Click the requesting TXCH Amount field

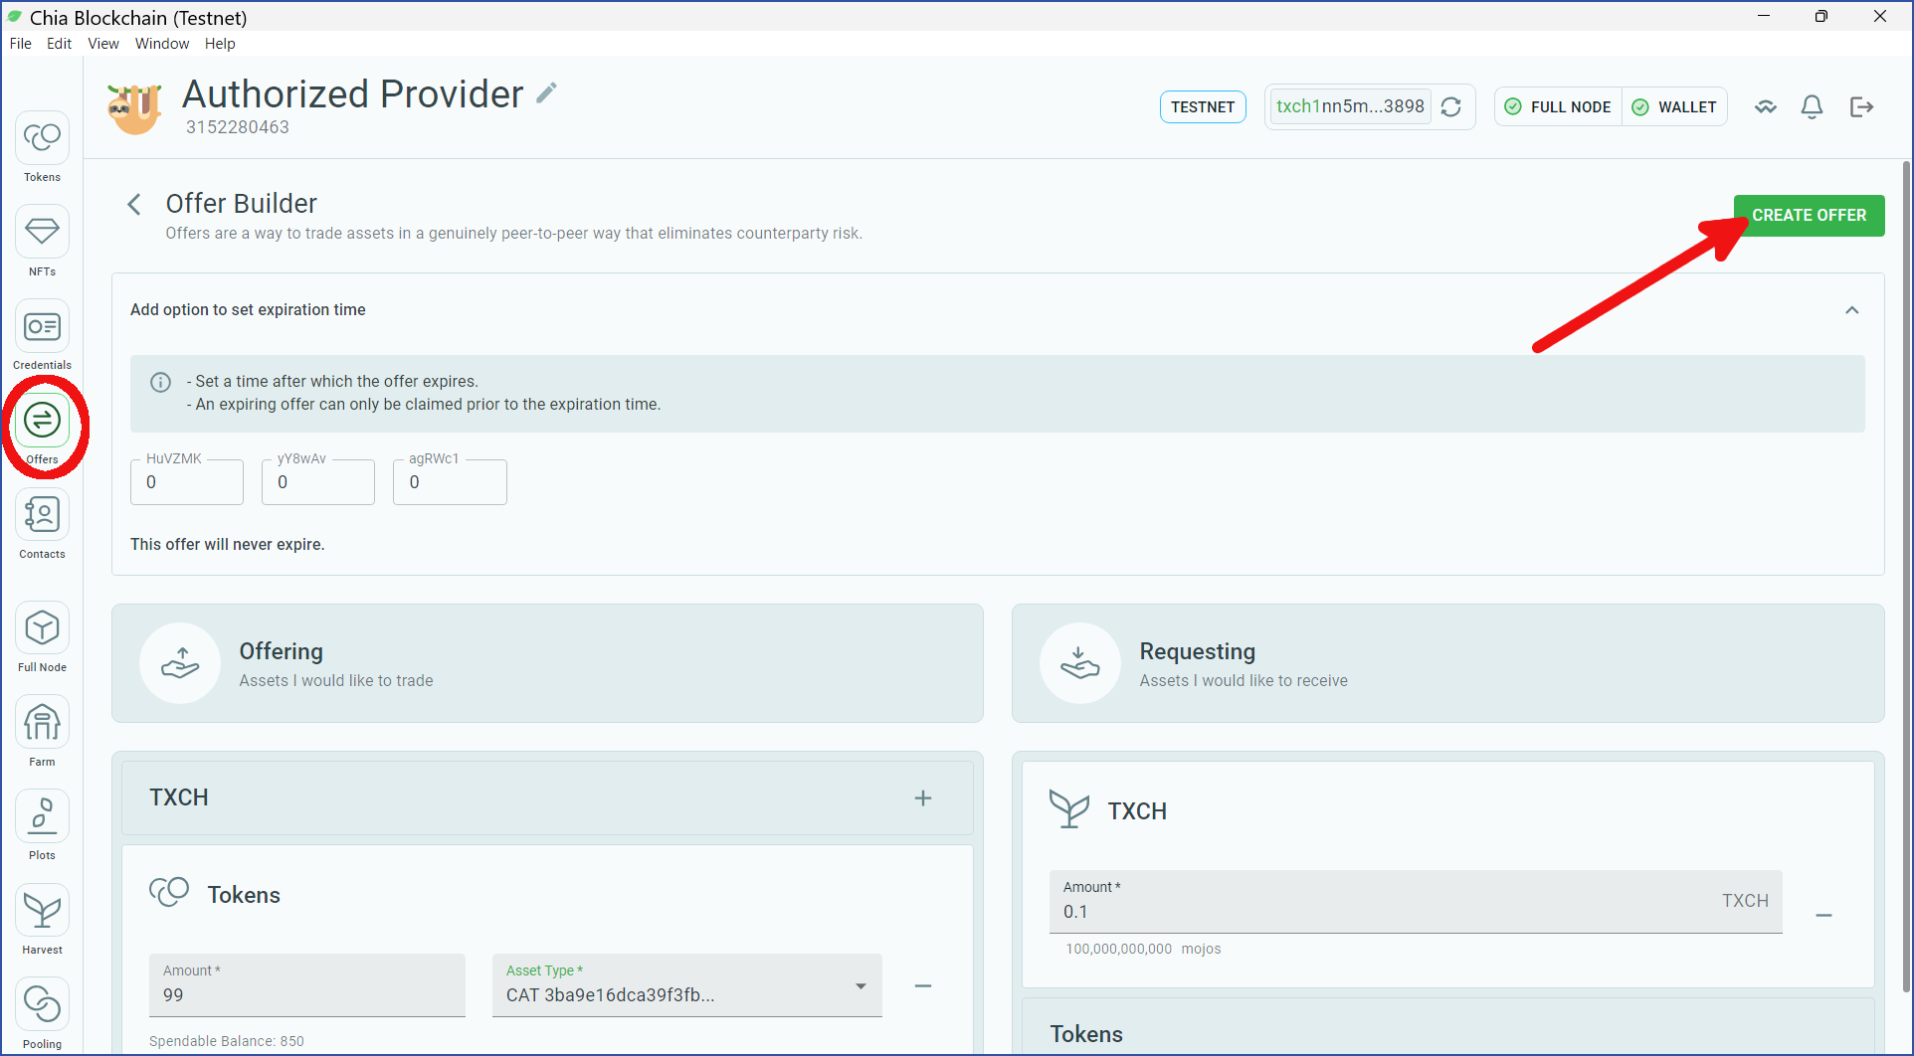1416,902
